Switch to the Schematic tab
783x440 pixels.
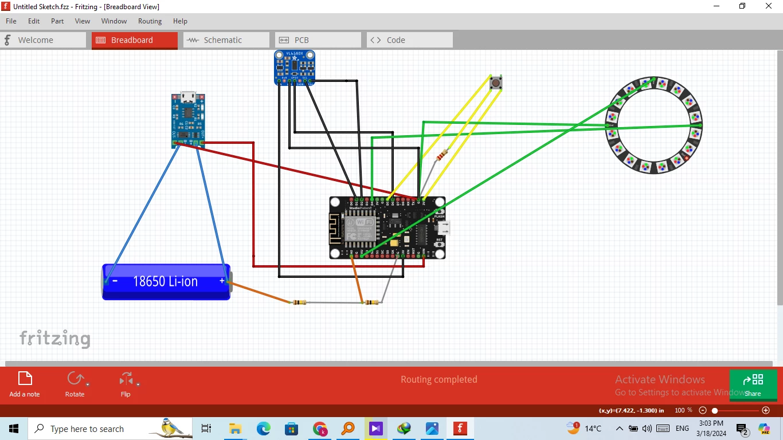tap(226, 40)
